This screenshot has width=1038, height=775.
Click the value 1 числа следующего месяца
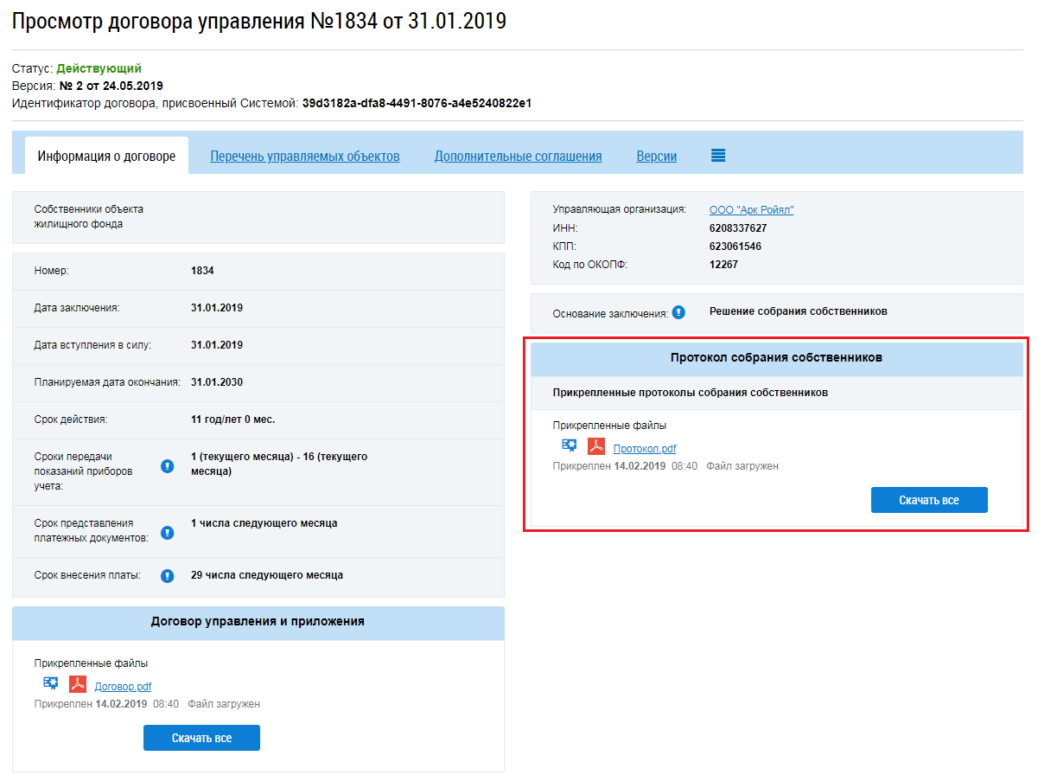[x=264, y=523]
